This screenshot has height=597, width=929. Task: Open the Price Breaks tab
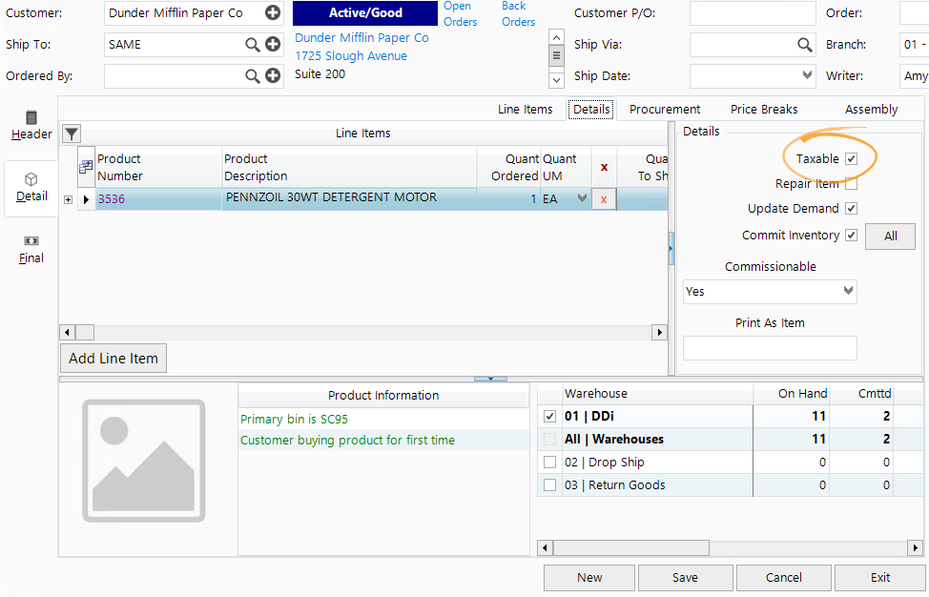point(763,109)
